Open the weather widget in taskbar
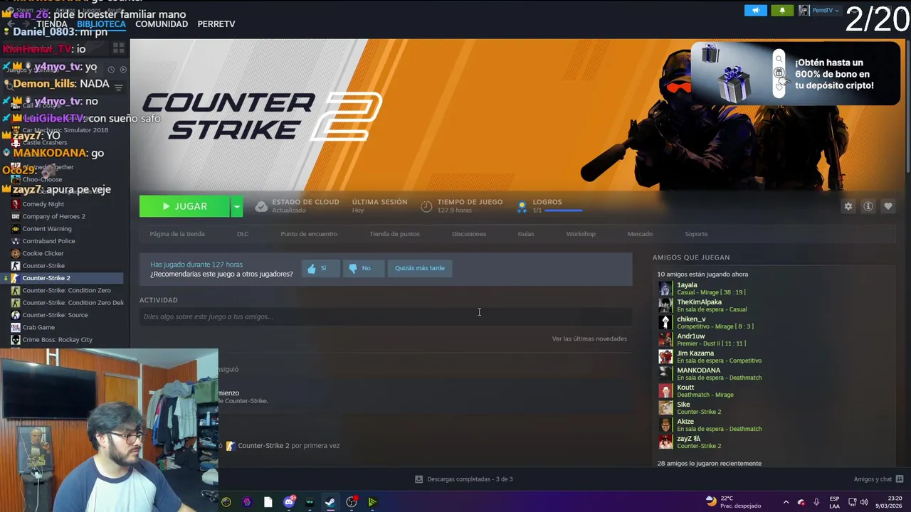Screen dimensions: 911x512 [x=733, y=502]
